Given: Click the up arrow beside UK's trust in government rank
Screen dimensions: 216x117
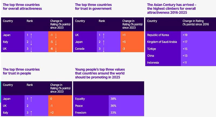Looking at the screenshot, I should [104, 35].
